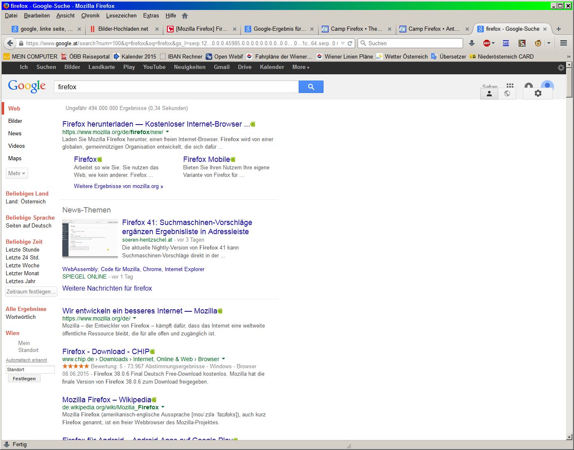Click the S4E toolbar extension icon
Screen dimensions: 574x450
click(505, 43)
